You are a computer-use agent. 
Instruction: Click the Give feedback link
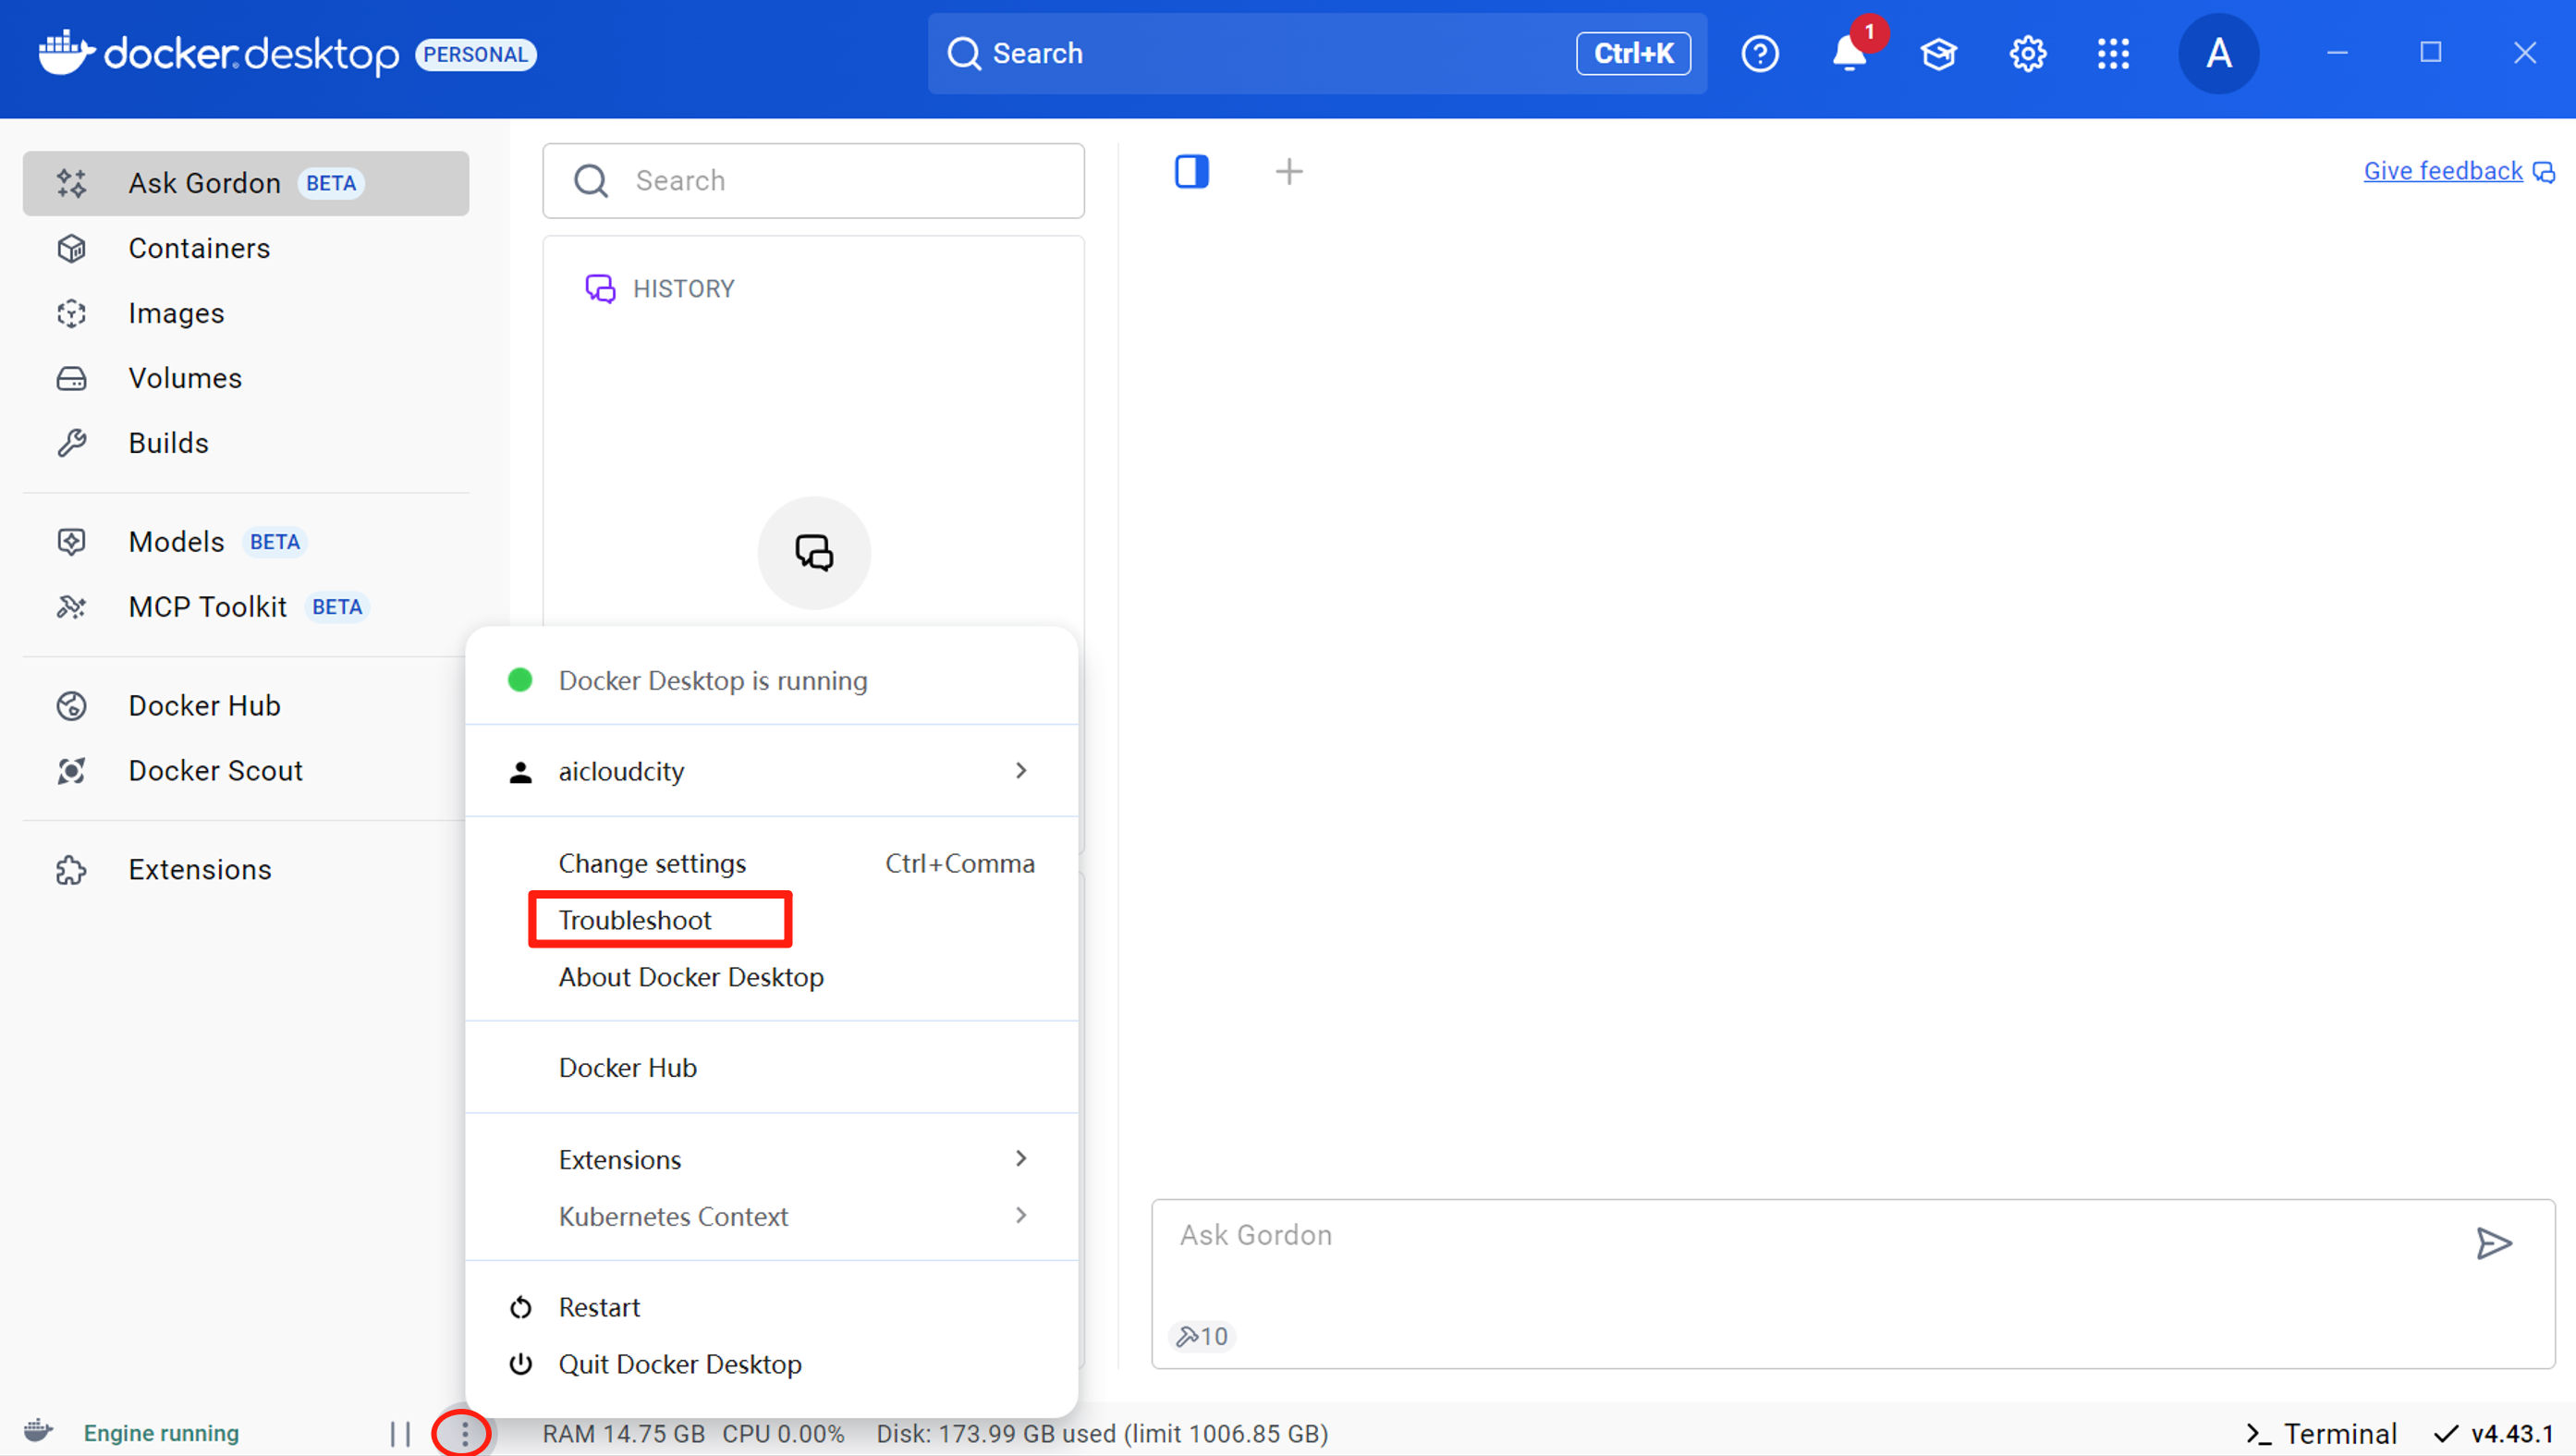(x=2443, y=170)
